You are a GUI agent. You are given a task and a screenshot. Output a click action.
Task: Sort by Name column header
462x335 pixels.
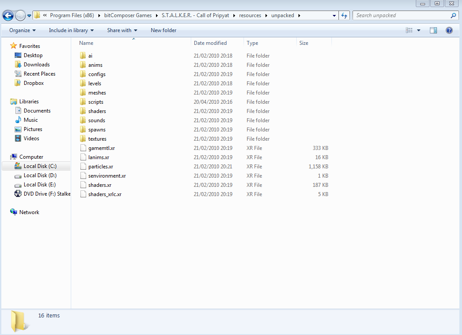coord(86,43)
